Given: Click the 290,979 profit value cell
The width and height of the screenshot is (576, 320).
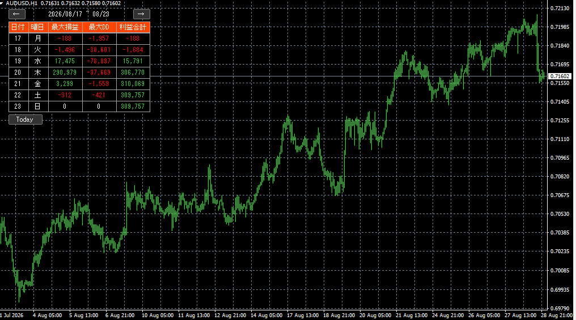Looking at the screenshot, I should [x=65, y=72].
